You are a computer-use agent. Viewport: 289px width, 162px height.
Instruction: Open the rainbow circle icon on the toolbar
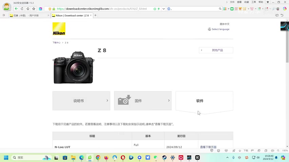pos(285,9)
